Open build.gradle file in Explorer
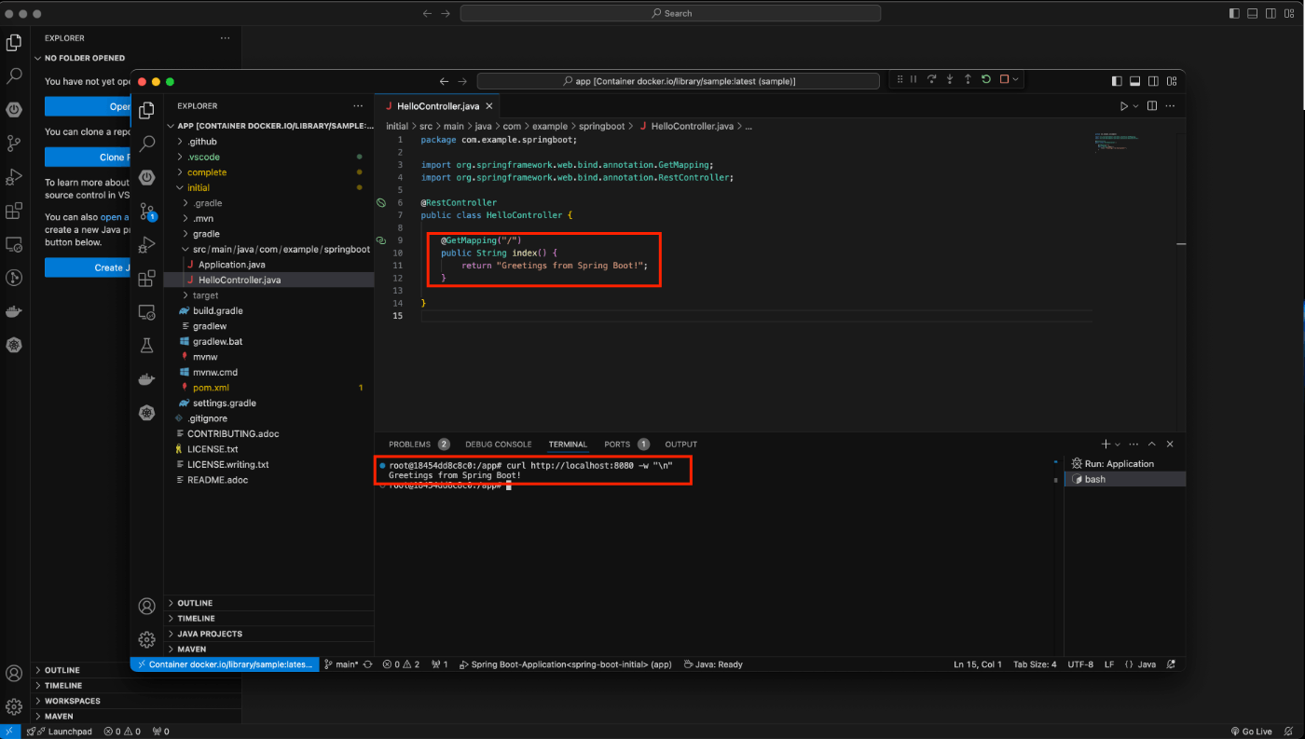Viewport: 1305px width, 739px height. coord(268,310)
